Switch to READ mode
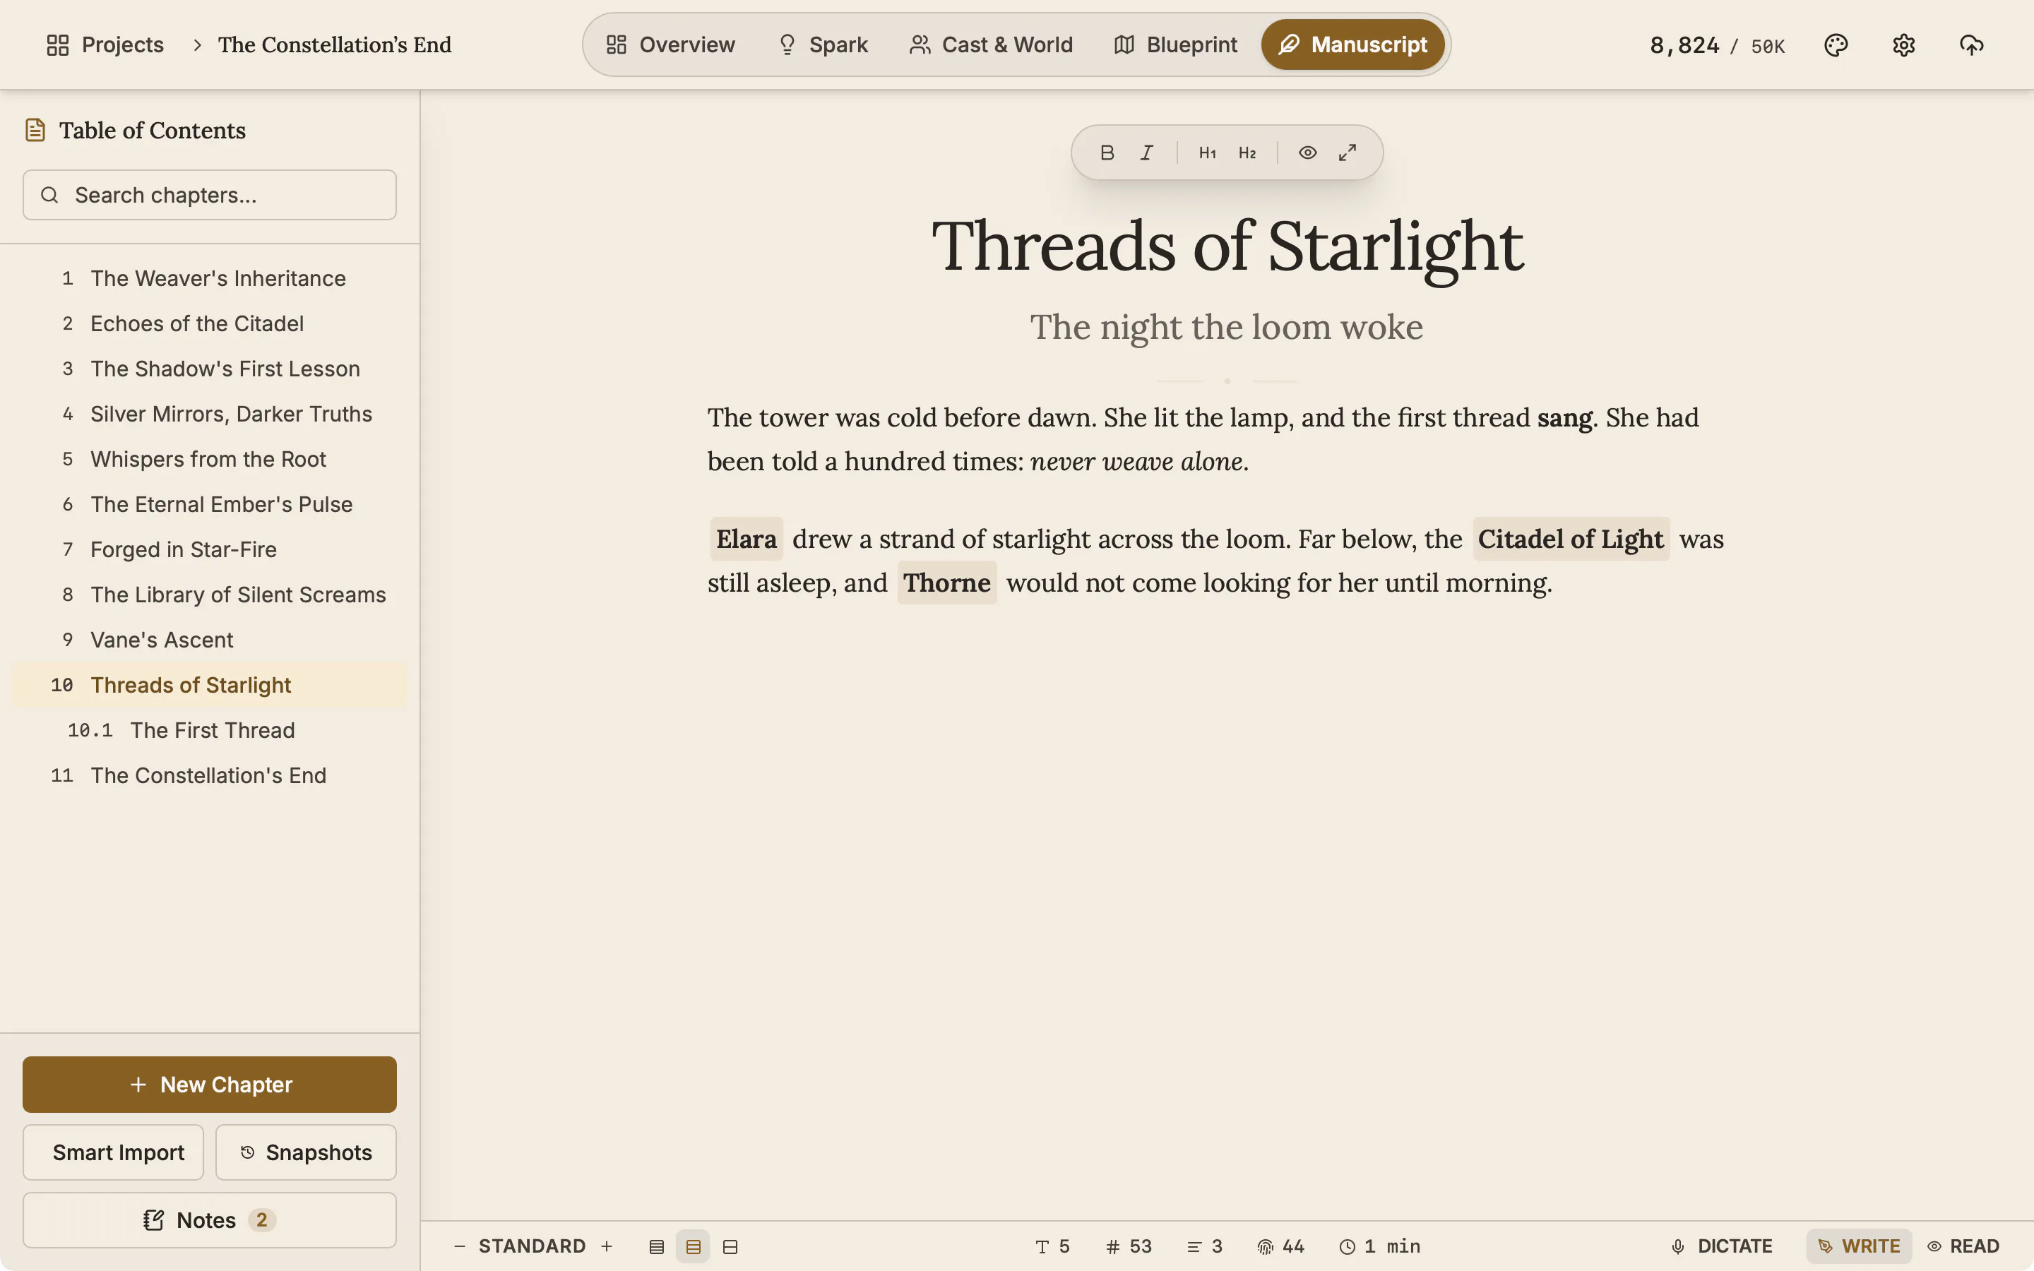Viewport: 2034px width, 1271px height. (1963, 1246)
